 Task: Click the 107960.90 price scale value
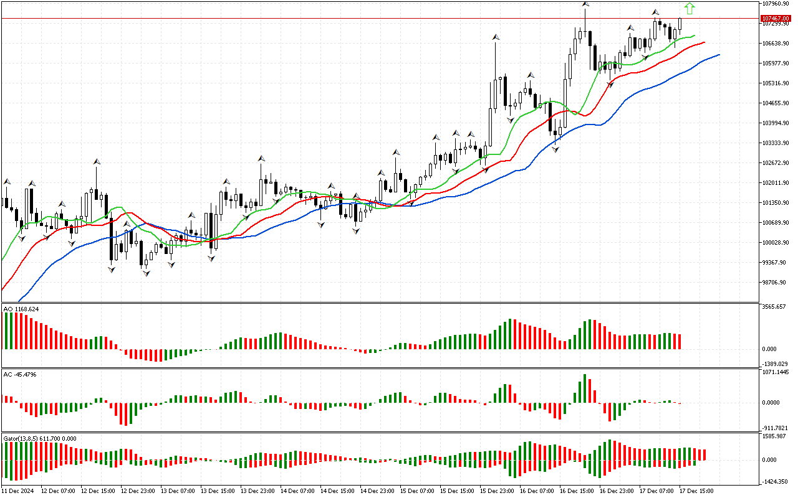point(776,4)
